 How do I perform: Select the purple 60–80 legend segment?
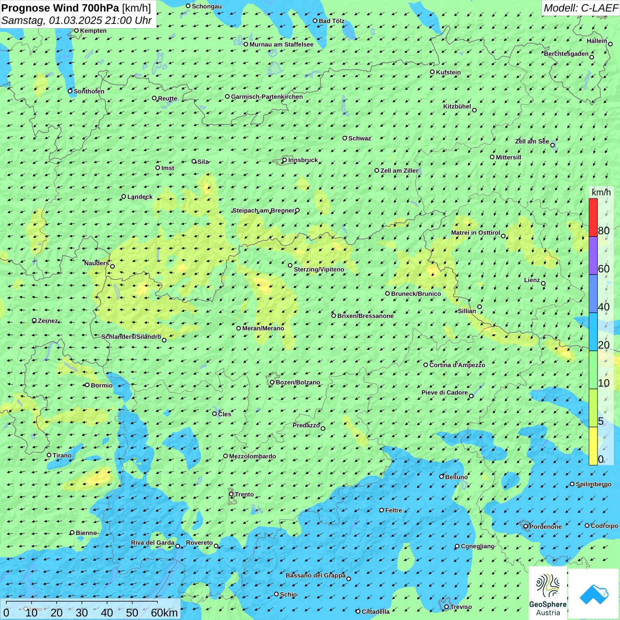pos(593,256)
